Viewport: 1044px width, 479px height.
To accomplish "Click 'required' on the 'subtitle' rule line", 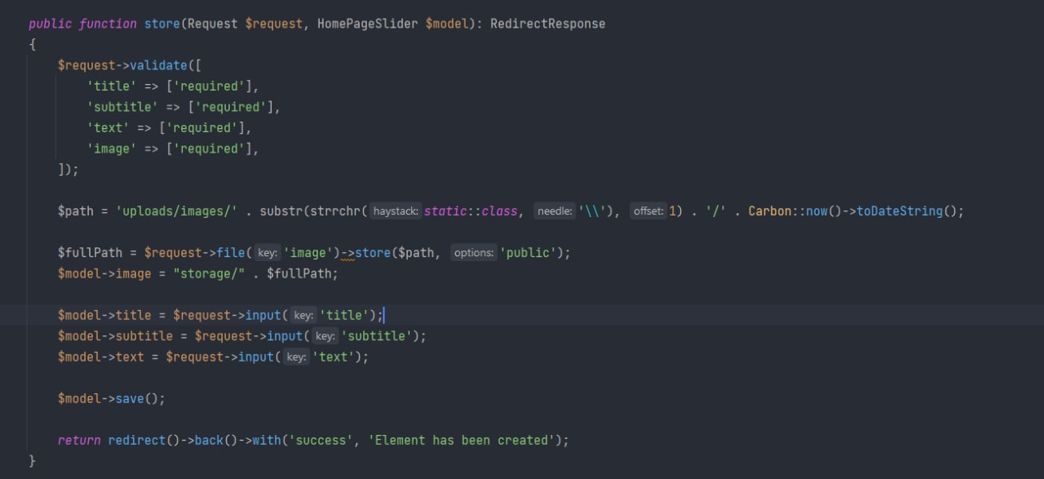I will pos(230,107).
